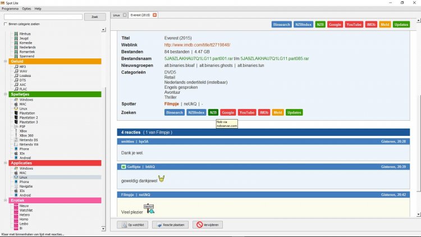Open the Opties menu

26,8
